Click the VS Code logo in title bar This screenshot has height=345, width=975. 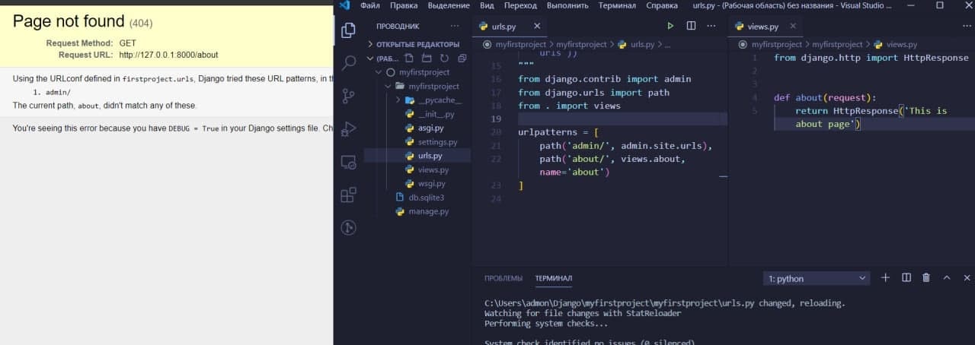[344, 5]
